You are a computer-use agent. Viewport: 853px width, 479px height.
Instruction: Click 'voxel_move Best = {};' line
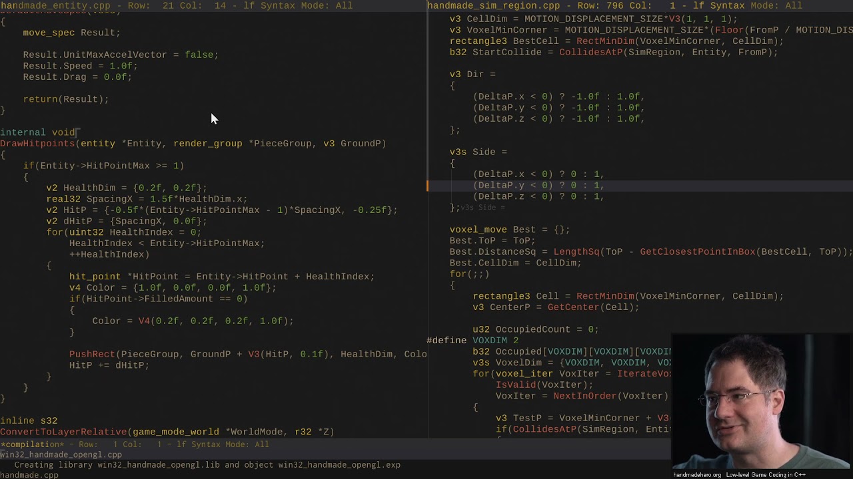coord(510,230)
